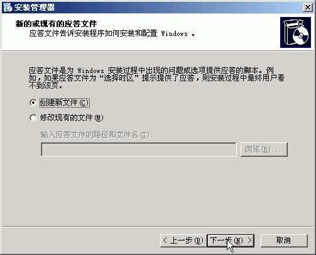Click the CD and box wizard graphic

(295, 32)
